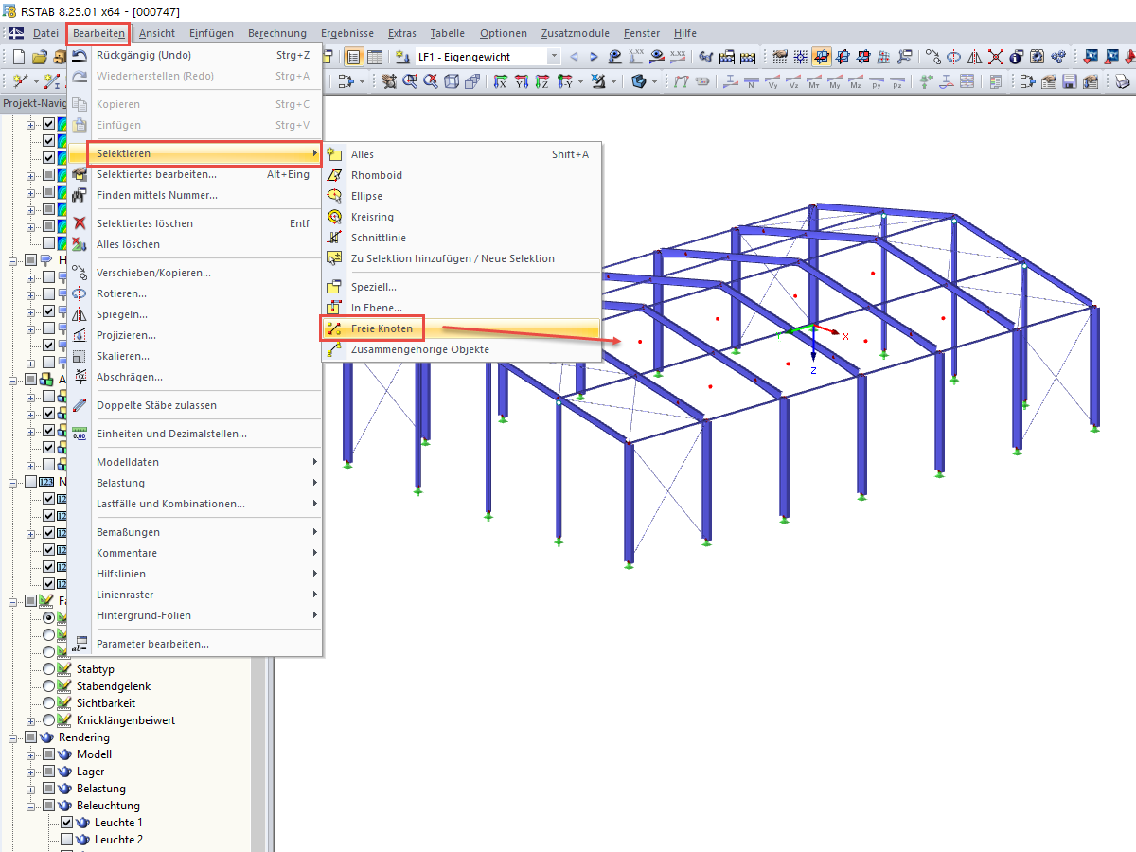The height and width of the screenshot is (852, 1136).
Task: Click the mirror icon in the top toolbar
Action: click(975, 57)
